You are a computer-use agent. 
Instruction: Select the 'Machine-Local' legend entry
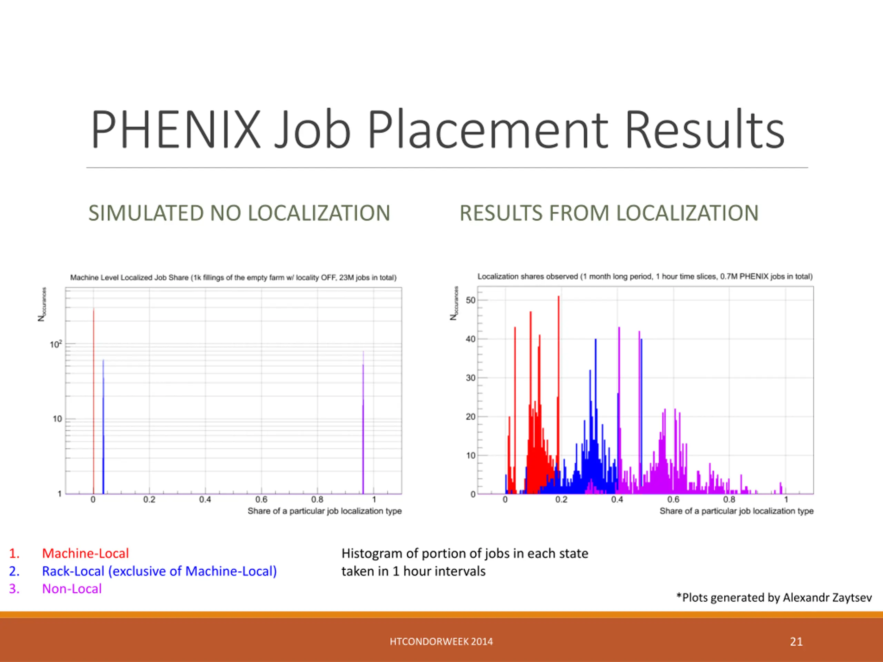86,553
